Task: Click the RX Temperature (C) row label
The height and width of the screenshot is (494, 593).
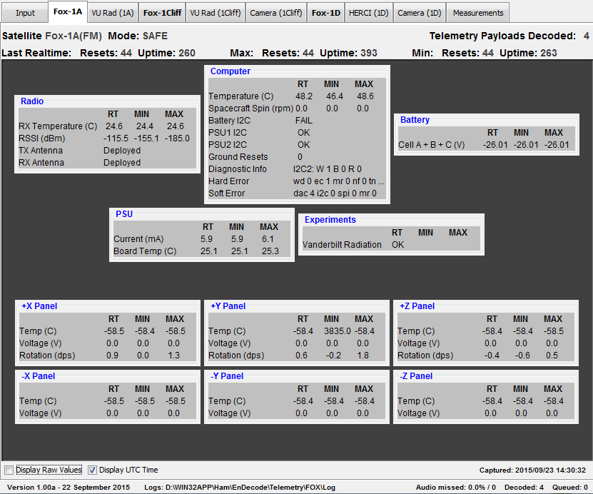Action: (x=58, y=126)
